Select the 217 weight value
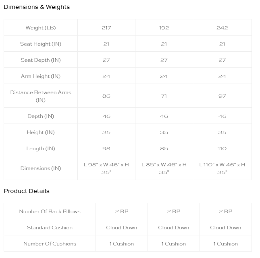This screenshot has width=260, height=258. coord(106,28)
